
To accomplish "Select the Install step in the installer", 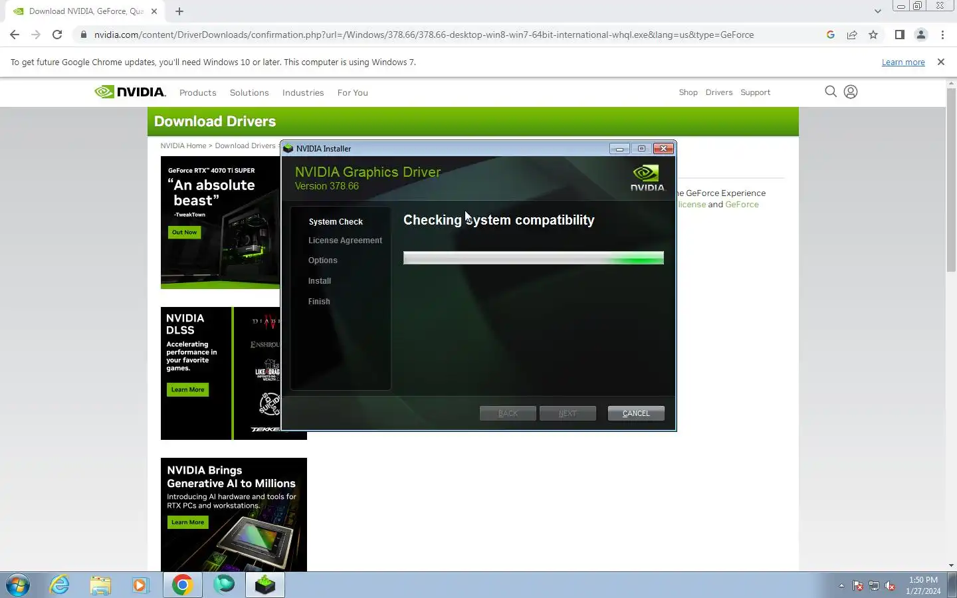I will (x=320, y=281).
